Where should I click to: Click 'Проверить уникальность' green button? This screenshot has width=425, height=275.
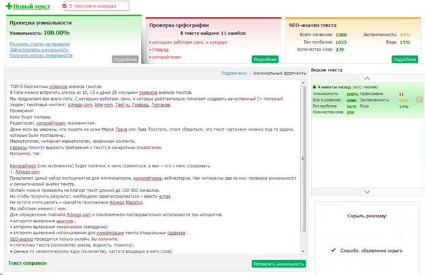point(279,264)
